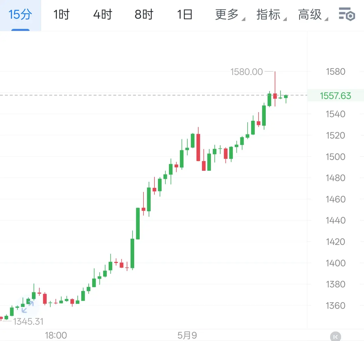The image size is (364, 341).
Task: Tap the 18:00 time axis label
Action: (x=56, y=335)
